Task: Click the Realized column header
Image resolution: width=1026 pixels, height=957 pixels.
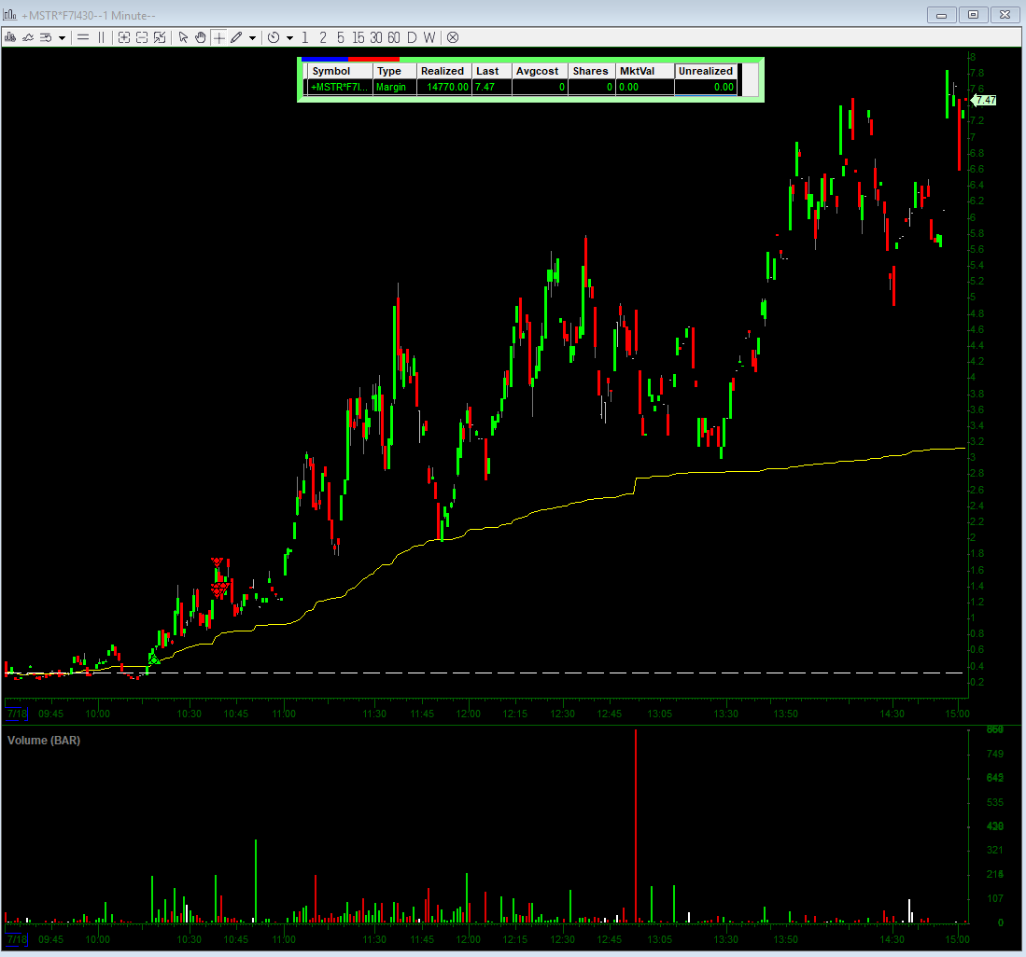Action: pos(444,71)
